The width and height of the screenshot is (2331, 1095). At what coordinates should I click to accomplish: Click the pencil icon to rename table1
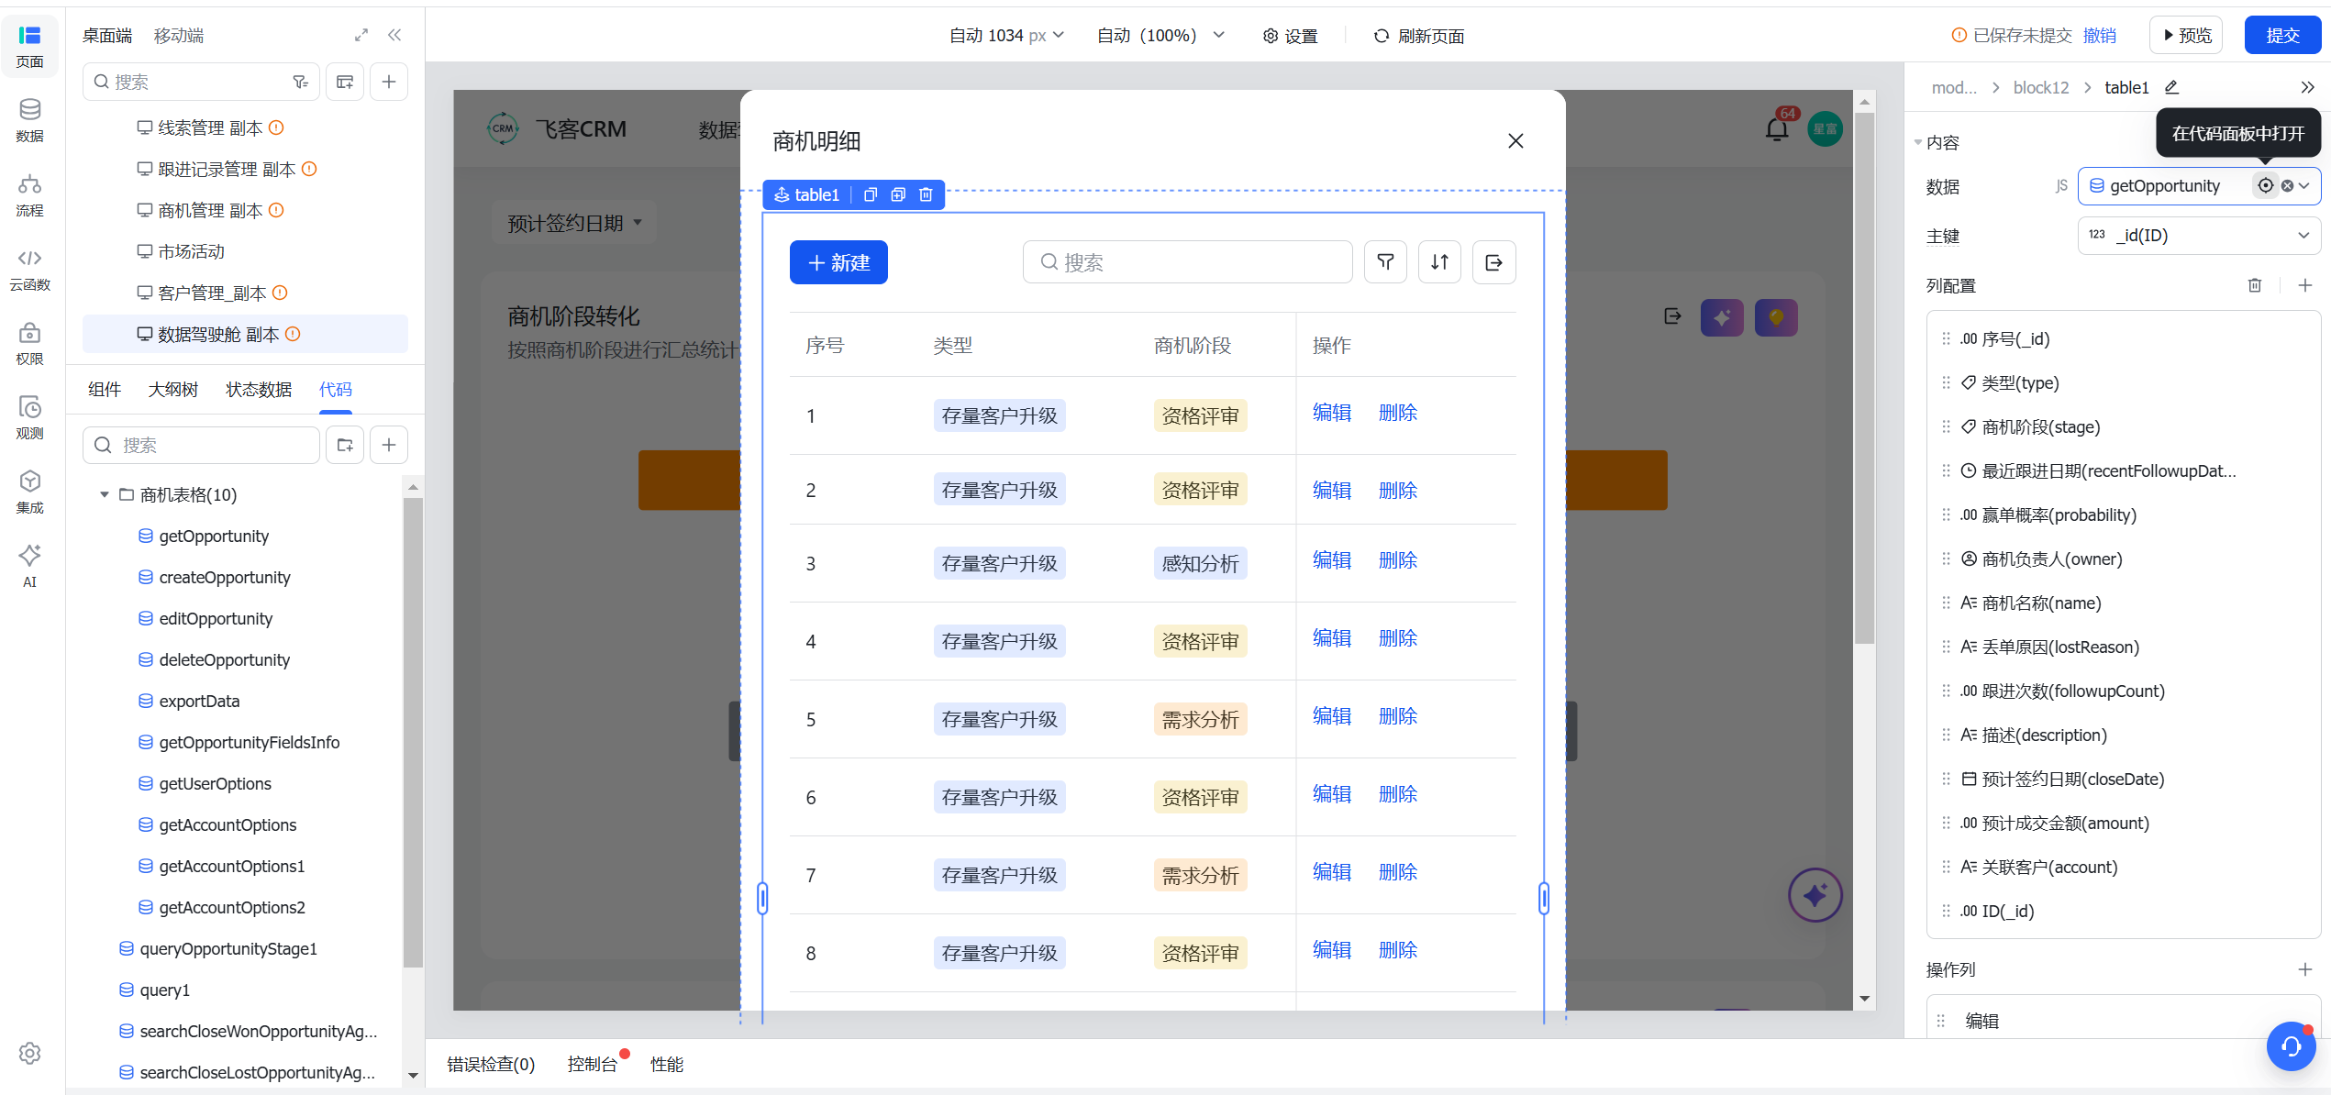[2171, 87]
